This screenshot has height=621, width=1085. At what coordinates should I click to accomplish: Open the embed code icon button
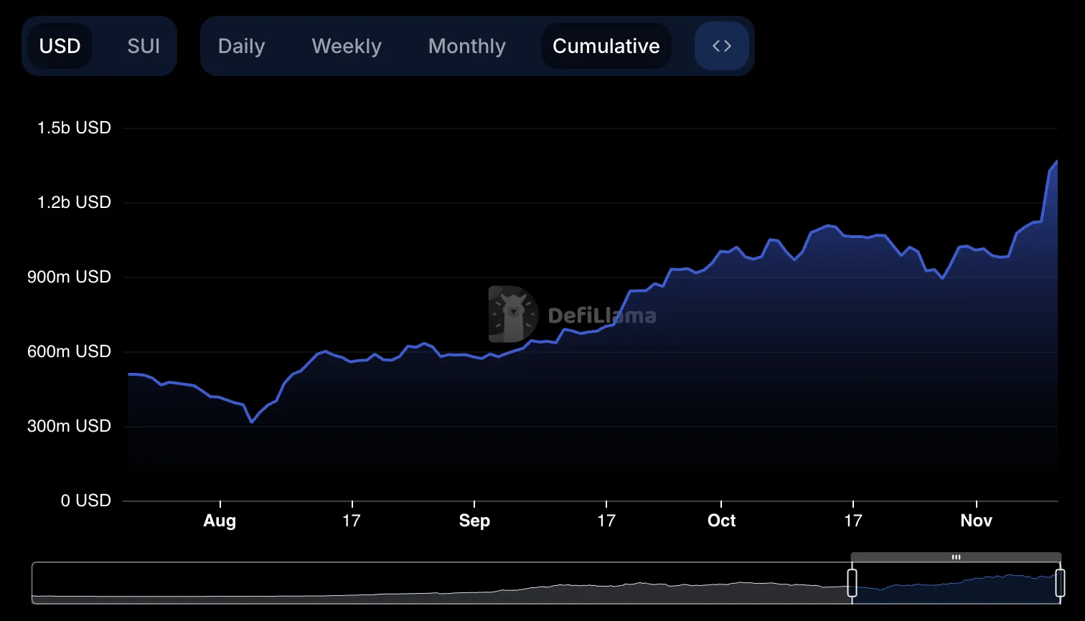(x=722, y=46)
